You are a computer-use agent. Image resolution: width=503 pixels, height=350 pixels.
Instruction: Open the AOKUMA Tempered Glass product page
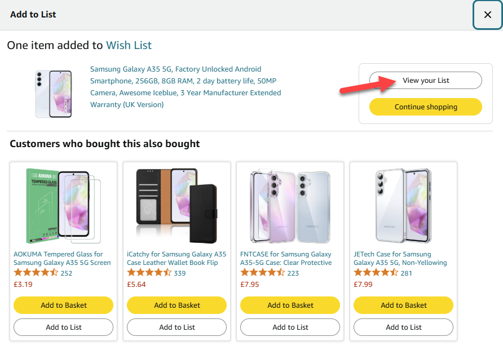point(62,258)
